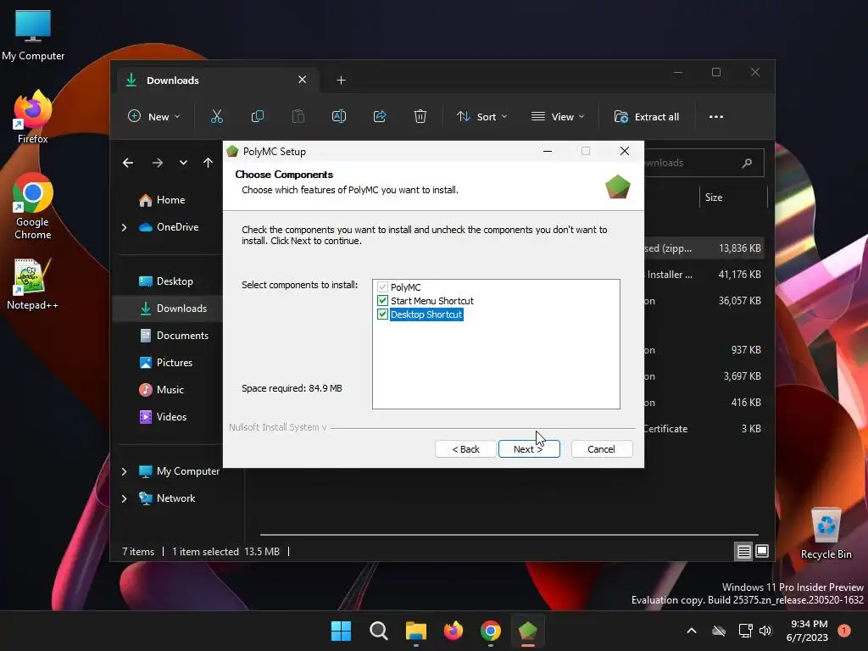The height and width of the screenshot is (651, 868).
Task: Click Back in PolyMC Setup
Action: (465, 449)
